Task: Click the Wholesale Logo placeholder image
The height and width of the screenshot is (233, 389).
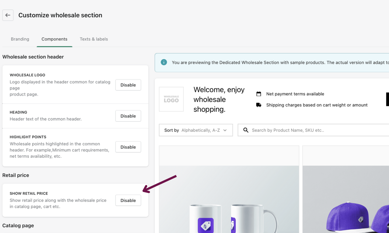Action: (x=171, y=99)
